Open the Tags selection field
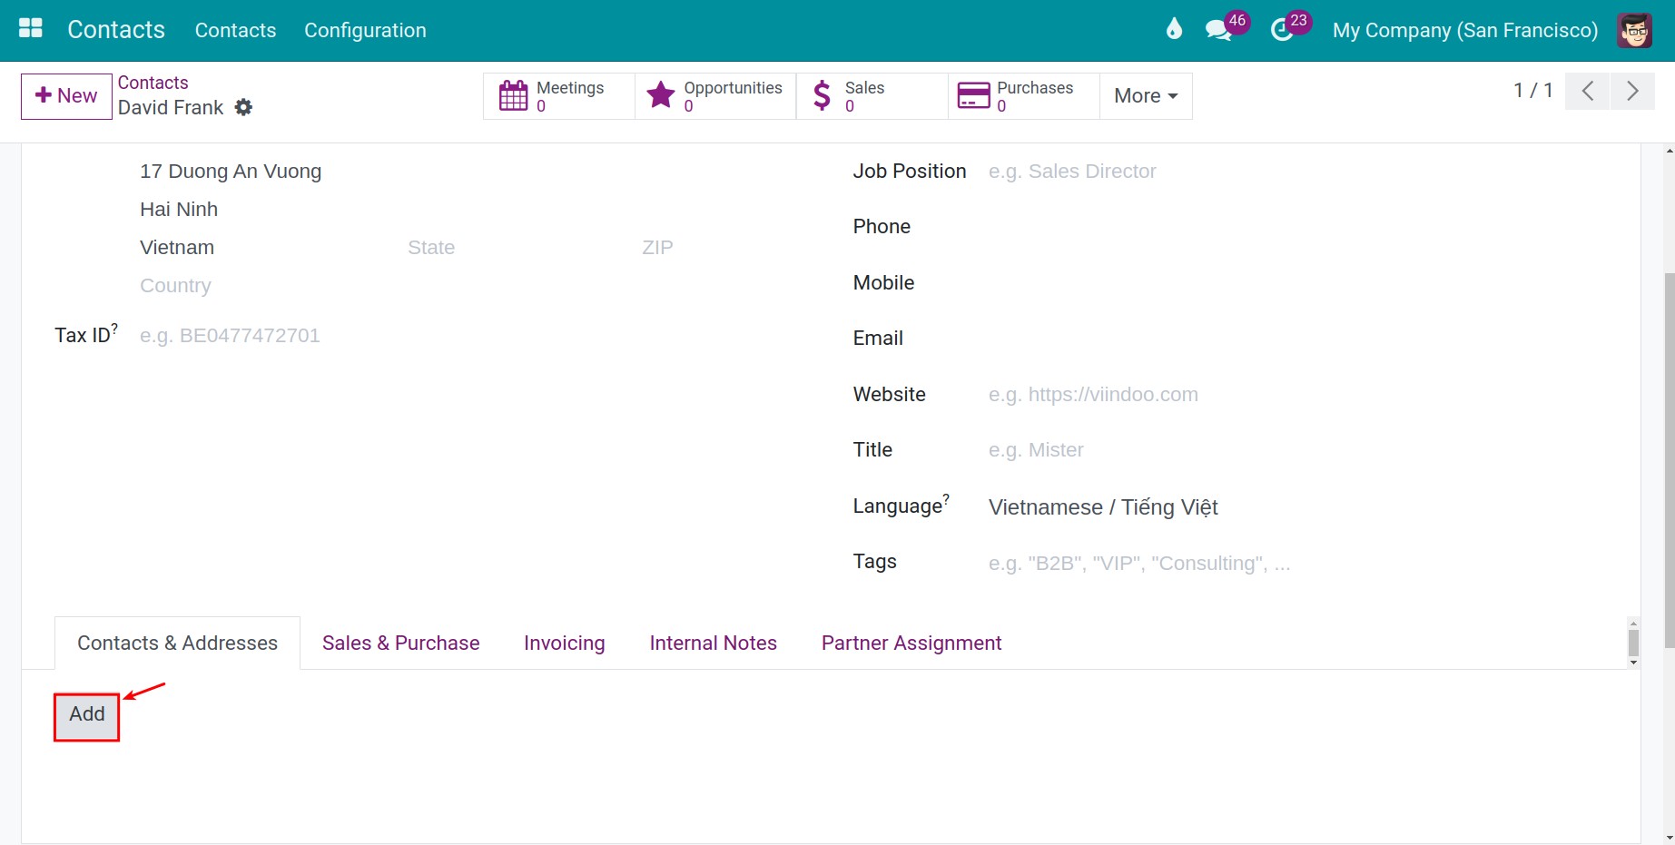 coord(1298,564)
